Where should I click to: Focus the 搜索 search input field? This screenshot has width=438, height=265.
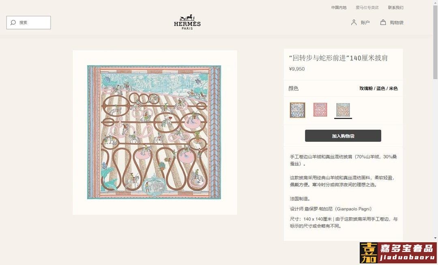28,23
